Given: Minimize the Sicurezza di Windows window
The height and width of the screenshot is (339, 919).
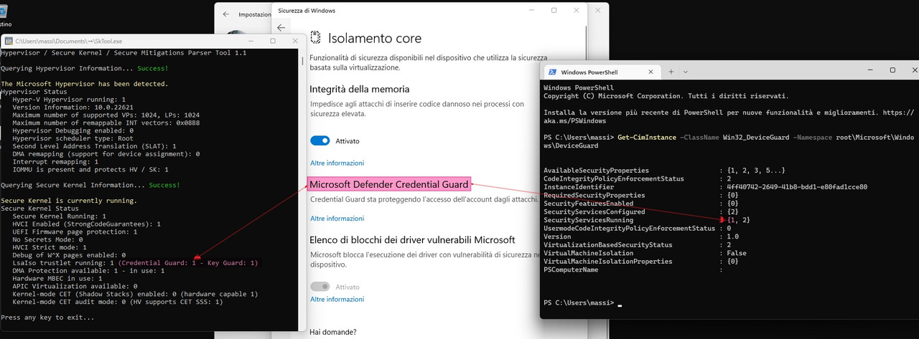Looking at the screenshot, I should 531,11.
